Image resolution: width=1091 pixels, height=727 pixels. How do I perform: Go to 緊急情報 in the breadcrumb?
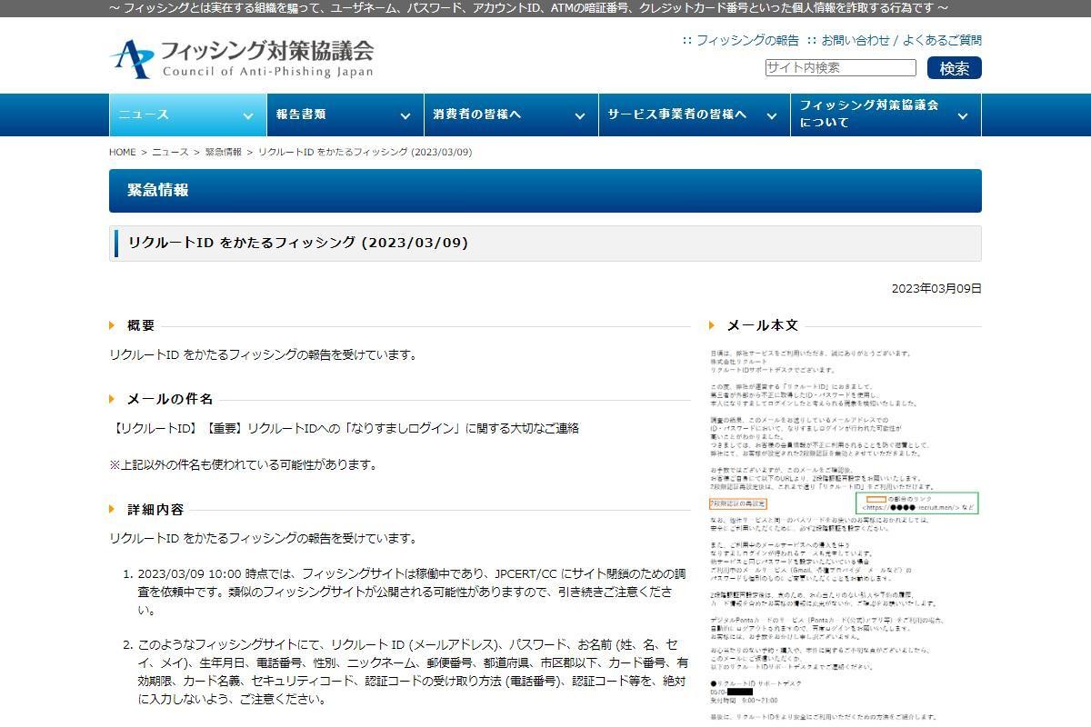(x=224, y=152)
